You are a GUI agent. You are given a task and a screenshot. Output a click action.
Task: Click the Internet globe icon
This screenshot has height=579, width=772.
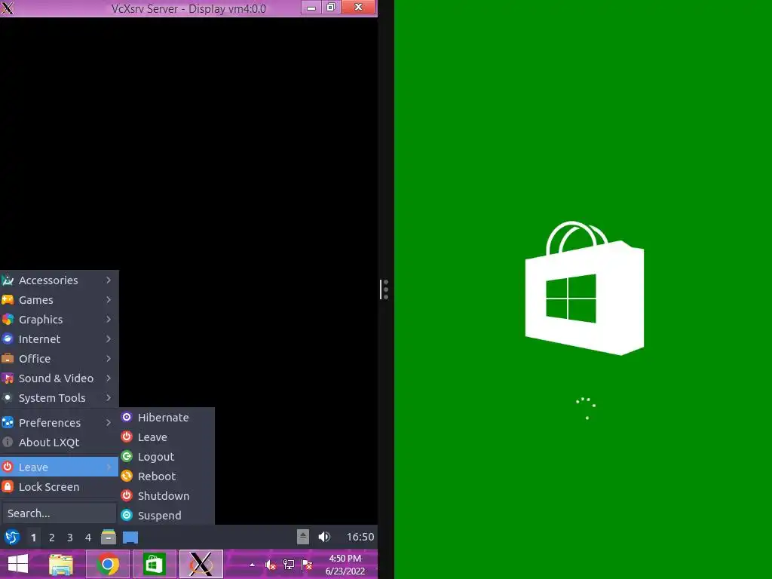[x=8, y=339]
